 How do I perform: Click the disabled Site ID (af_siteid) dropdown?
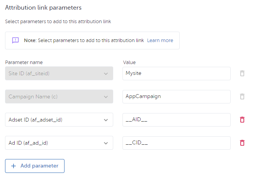(x=59, y=73)
